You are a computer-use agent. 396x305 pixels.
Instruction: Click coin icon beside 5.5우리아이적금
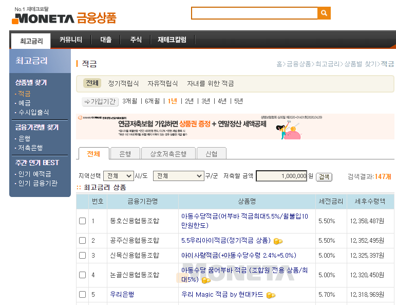(278, 241)
